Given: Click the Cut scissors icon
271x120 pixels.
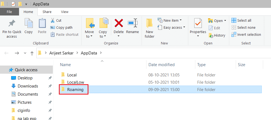Looking at the screenshot, I should (x=53, y=21).
